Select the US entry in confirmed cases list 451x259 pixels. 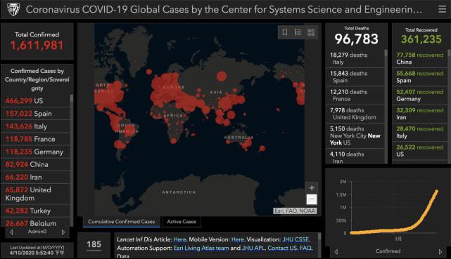36,100
